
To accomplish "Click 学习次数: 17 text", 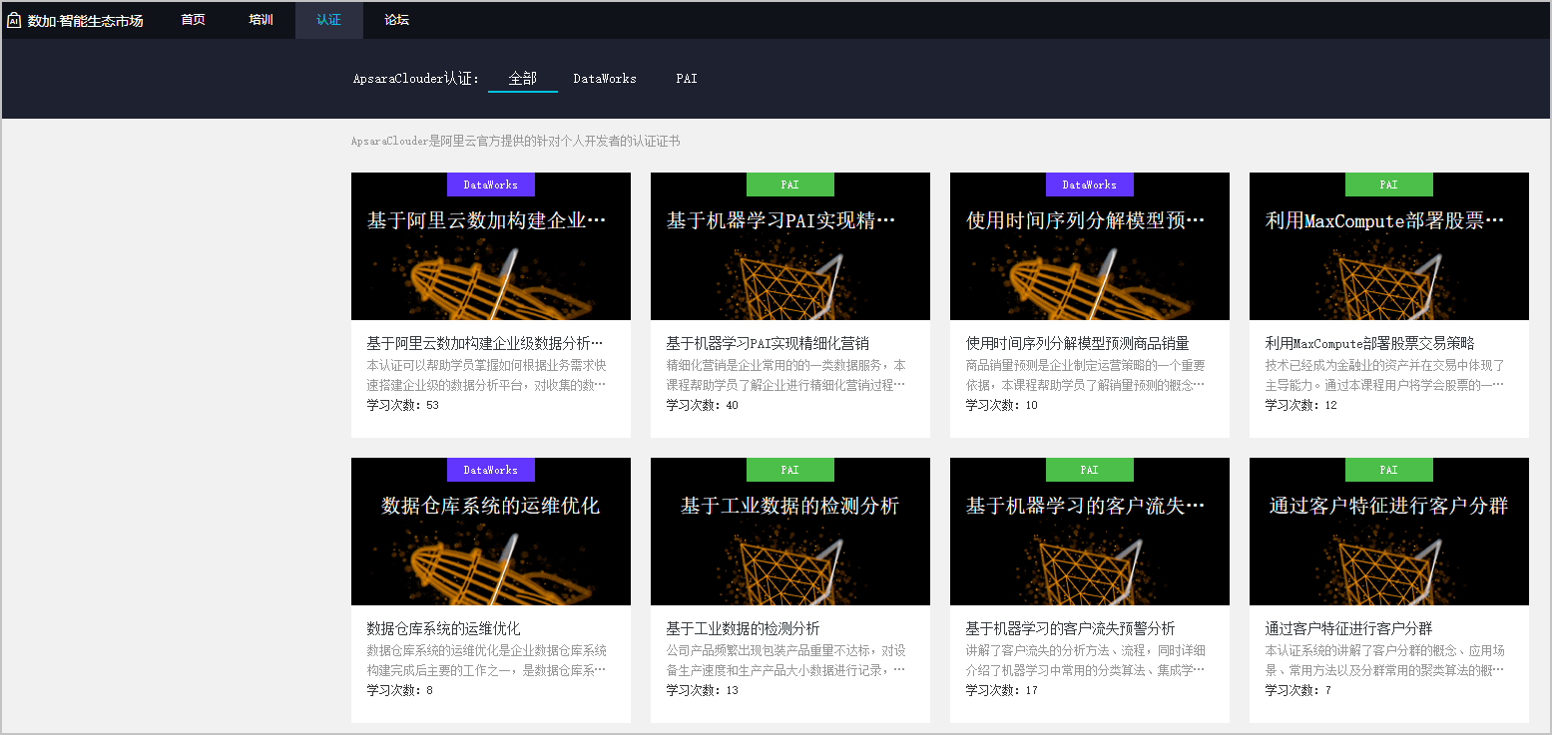I will coord(1002,690).
